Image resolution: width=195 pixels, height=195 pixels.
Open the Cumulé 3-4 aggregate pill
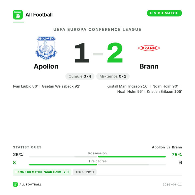coord(80,76)
